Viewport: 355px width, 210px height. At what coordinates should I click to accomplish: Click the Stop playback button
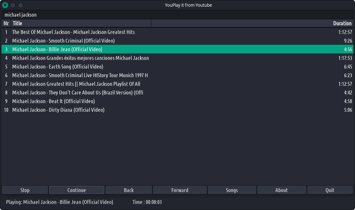point(25,190)
